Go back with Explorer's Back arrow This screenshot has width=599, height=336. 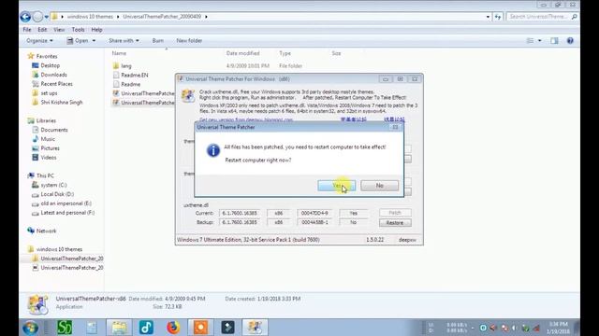(25, 17)
